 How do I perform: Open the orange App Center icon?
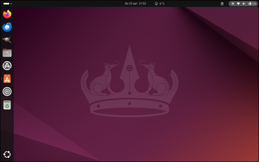coord(7,78)
